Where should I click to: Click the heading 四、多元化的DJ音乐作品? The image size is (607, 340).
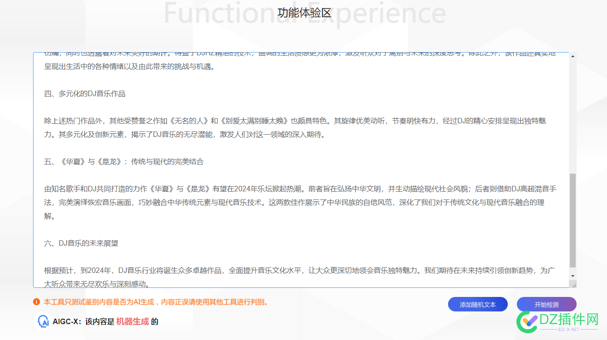point(85,94)
